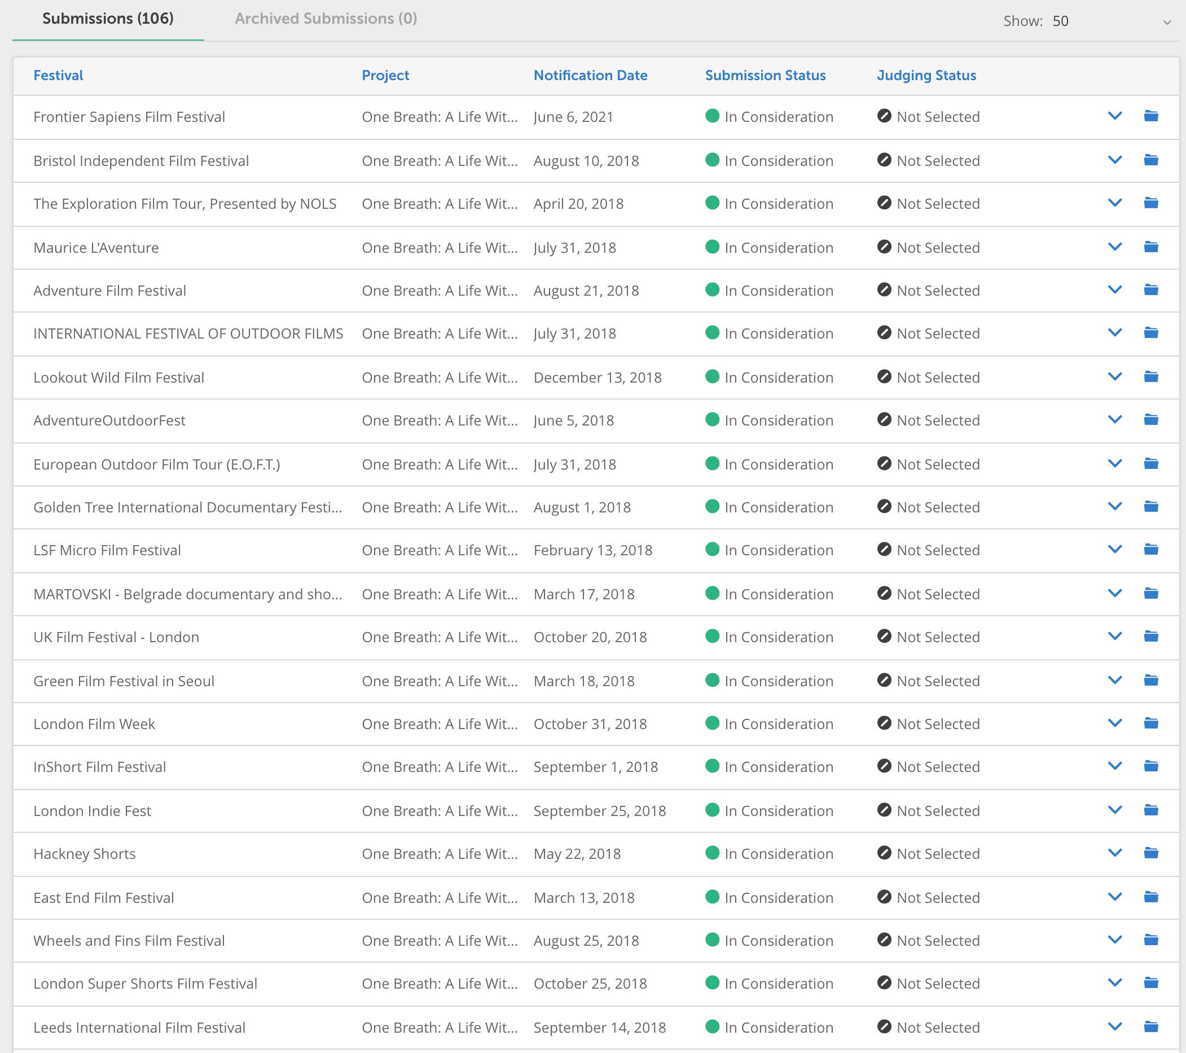Sort table by Judging Status header
This screenshot has height=1053, width=1186.
926,76
